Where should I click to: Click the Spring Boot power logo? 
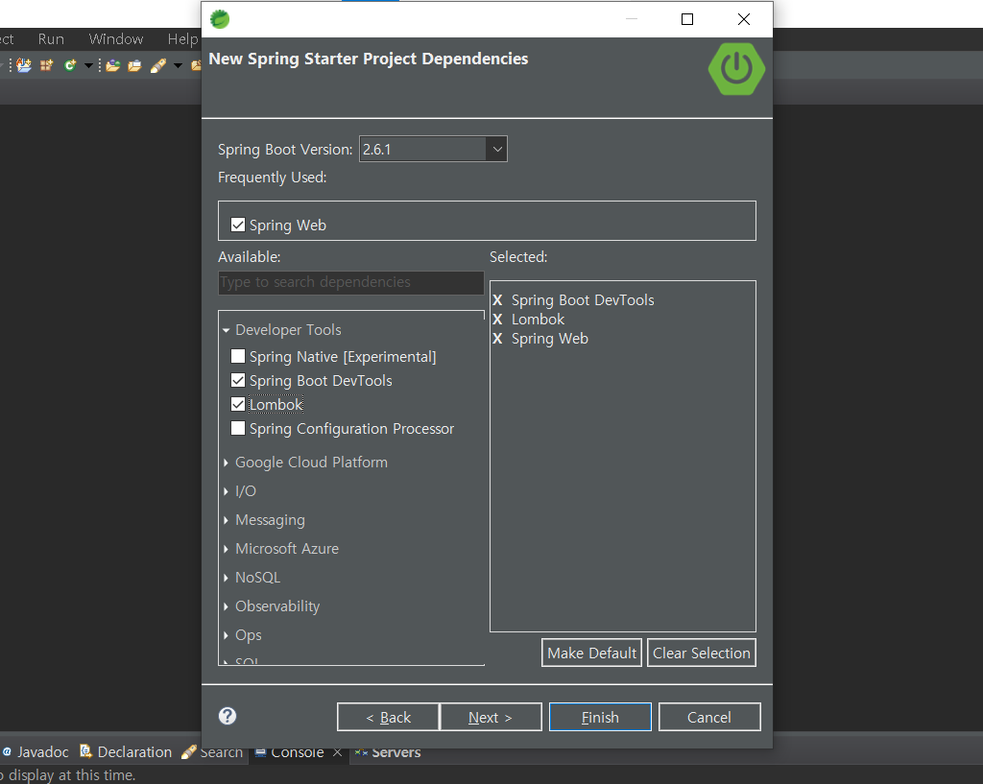pos(736,68)
